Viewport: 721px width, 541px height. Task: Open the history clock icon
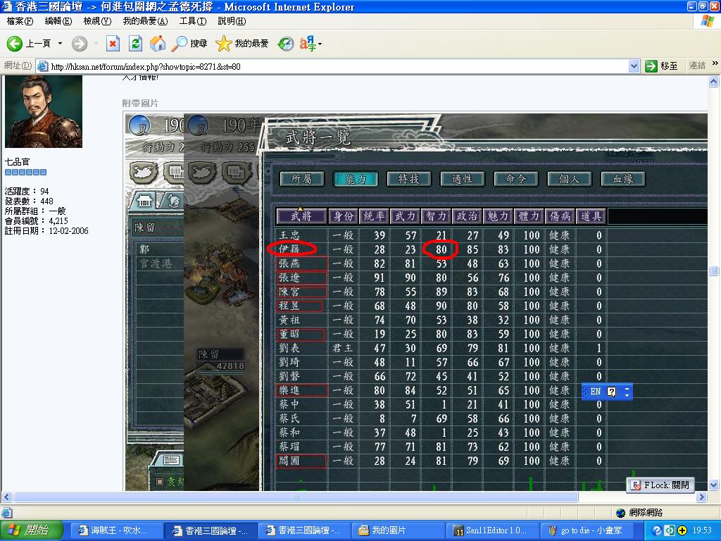[286, 44]
